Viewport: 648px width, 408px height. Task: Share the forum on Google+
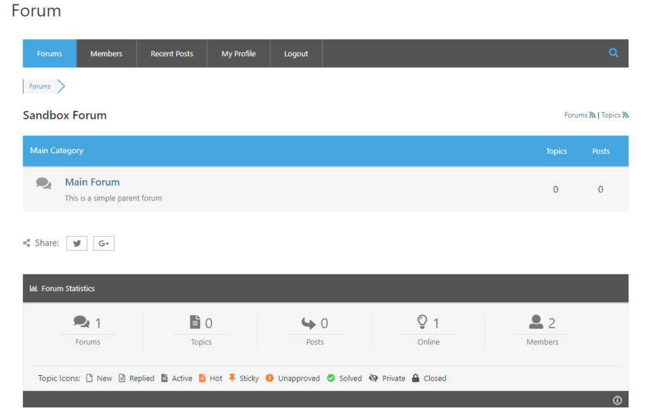tap(104, 243)
